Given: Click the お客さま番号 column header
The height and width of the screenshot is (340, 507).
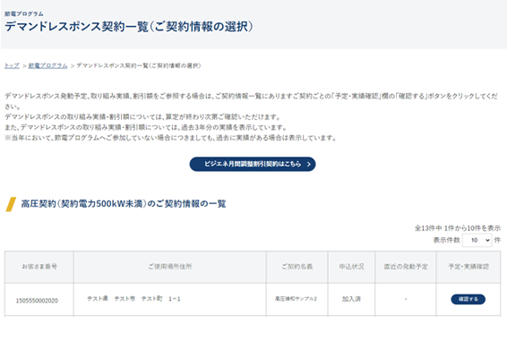Looking at the screenshot, I should point(39,267).
